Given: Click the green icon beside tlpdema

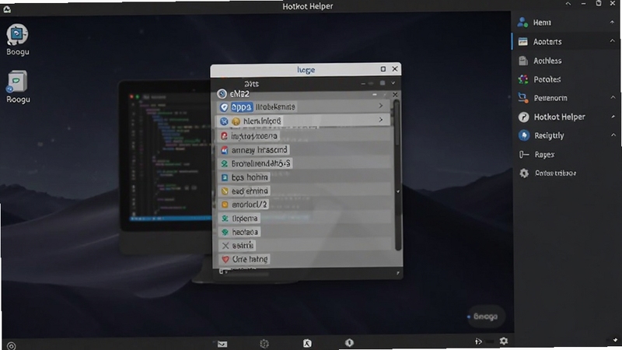Looking at the screenshot, I should (225, 219).
